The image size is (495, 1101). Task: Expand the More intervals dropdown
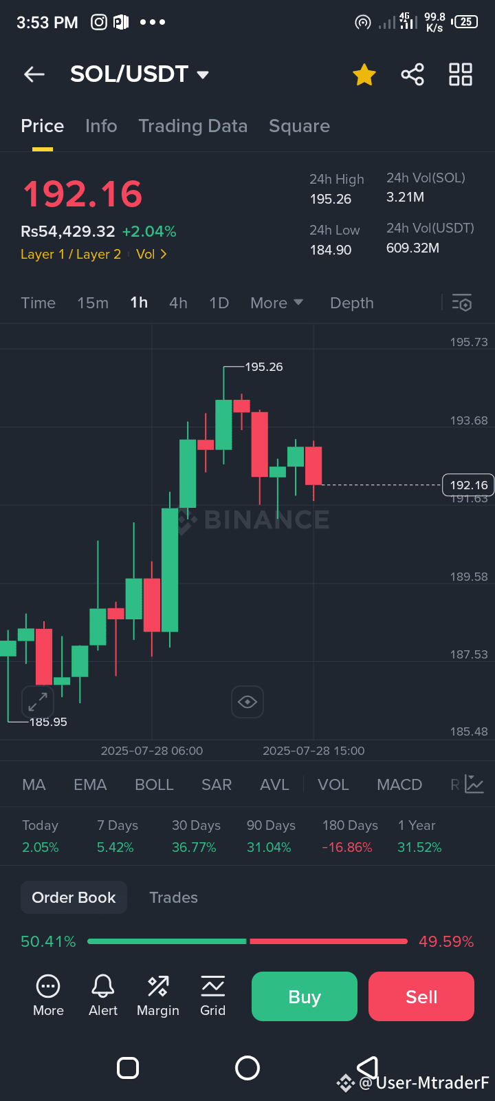(276, 303)
